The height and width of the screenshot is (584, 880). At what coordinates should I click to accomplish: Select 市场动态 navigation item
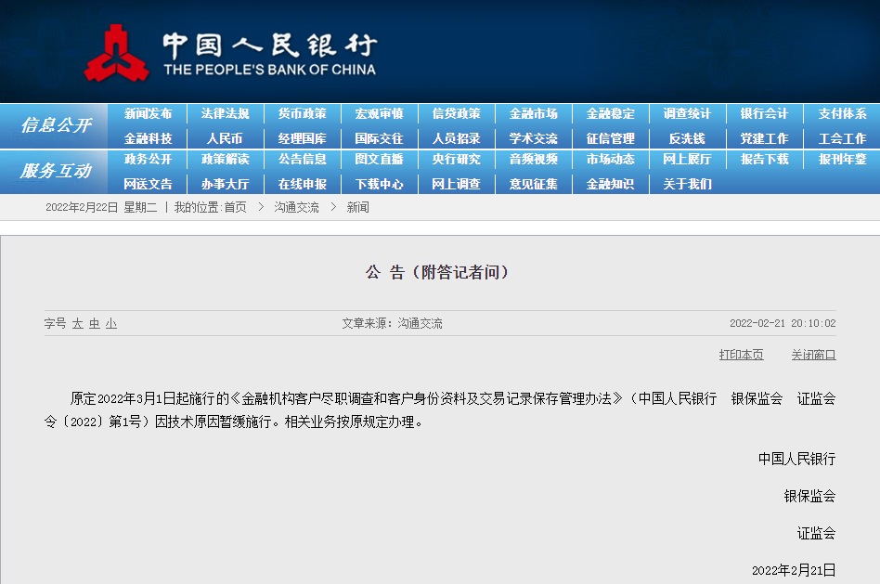tap(610, 160)
